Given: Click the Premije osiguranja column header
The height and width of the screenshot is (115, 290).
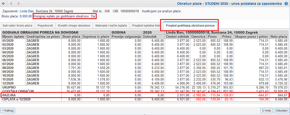Looking at the screenshot, I should click(x=126, y=37).
